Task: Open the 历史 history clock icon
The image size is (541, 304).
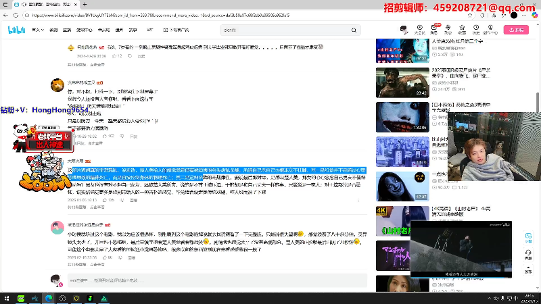Action: point(476,30)
